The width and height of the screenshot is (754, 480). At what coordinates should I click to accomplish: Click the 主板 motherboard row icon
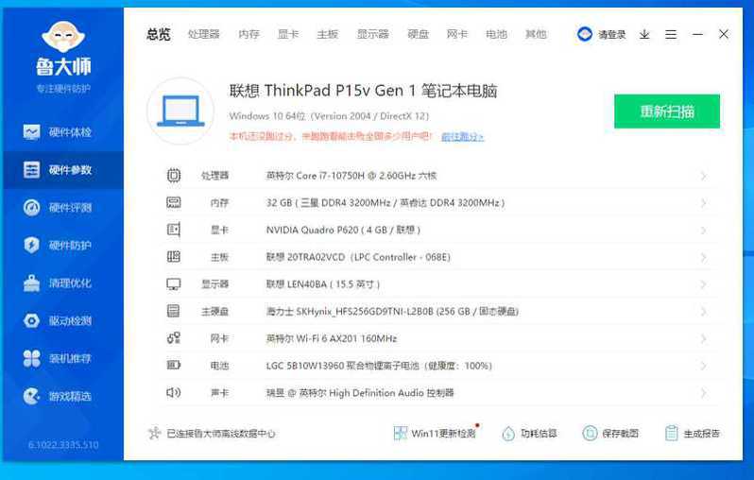click(174, 257)
